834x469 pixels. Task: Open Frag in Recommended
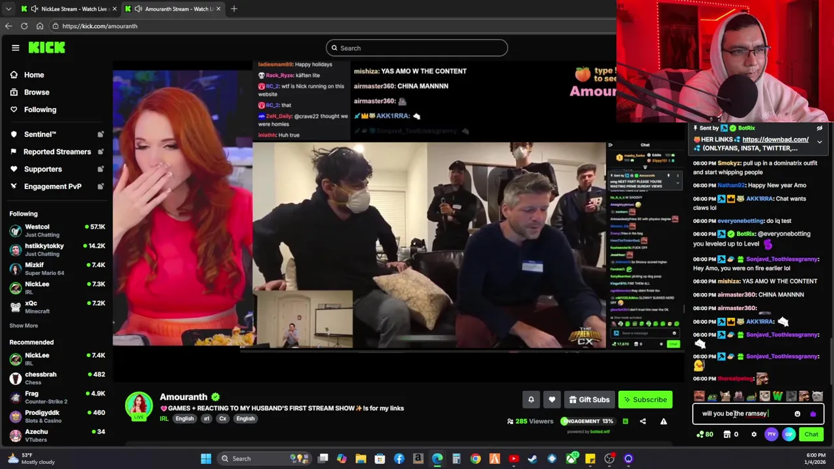pyautogui.click(x=57, y=397)
